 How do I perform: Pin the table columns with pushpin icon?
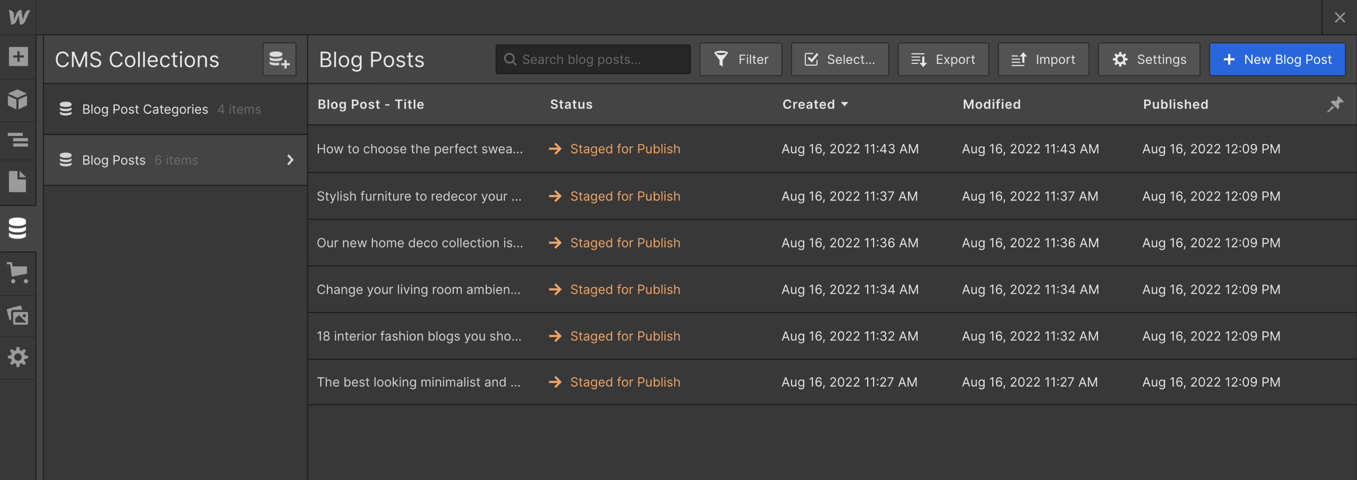[1334, 104]
